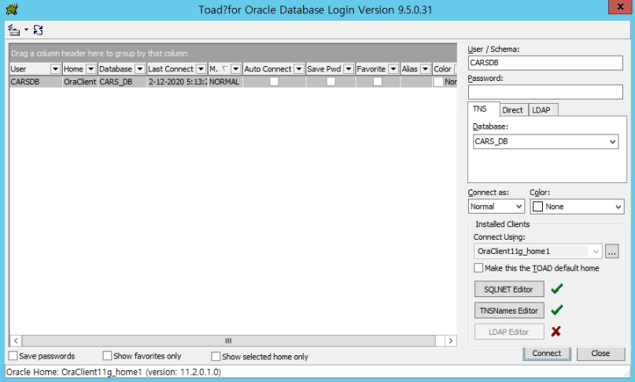Click the green check next to SQLNET Editor
Screen dimensions: 635x382
[x=557, y=288]
